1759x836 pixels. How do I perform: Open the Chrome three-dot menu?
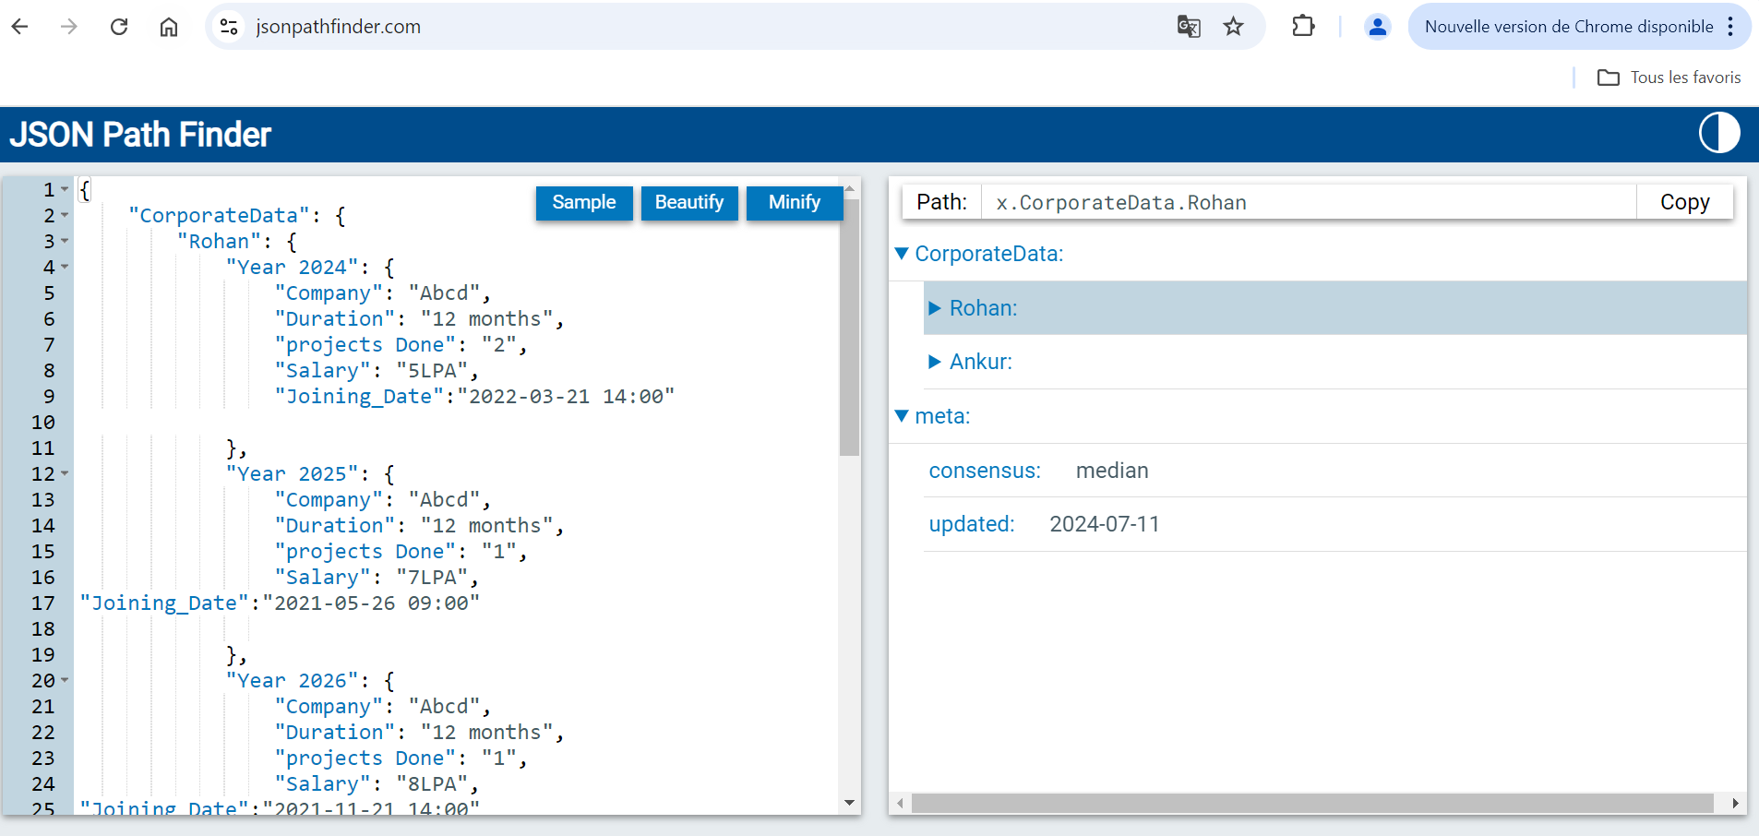1730,27
